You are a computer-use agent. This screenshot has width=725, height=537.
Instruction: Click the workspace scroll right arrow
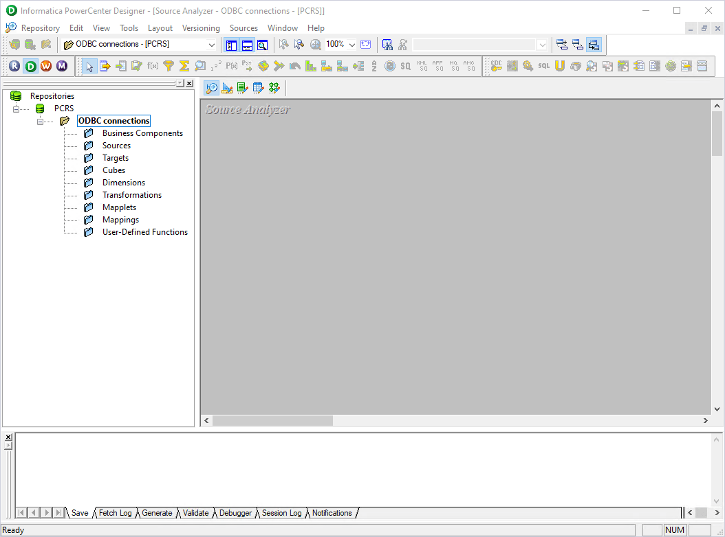tap(705, 421)
